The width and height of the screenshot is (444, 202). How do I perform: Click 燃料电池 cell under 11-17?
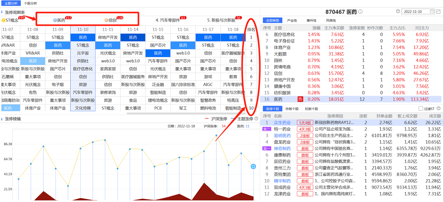pos(208,108)
